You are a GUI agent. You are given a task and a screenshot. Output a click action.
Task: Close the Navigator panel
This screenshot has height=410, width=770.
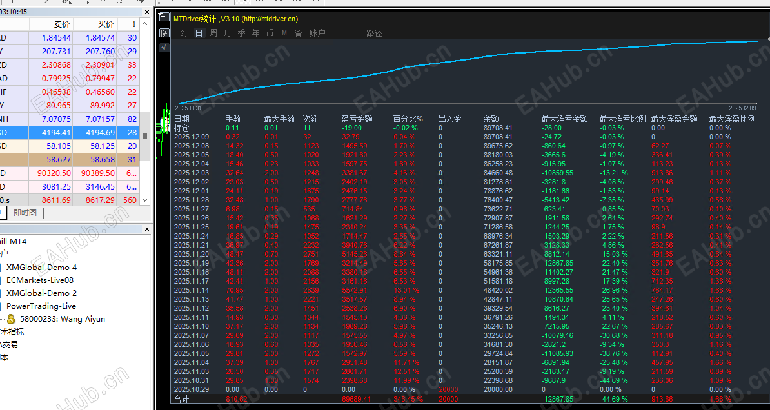pyautogui.click(x=146, y=229)
